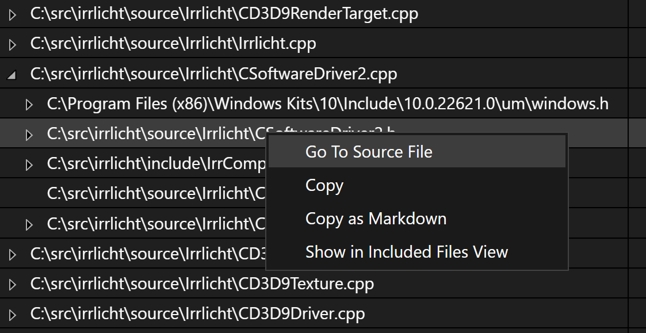Collapse the CSoftwareDriver2.cpp tree node

pyautogui.click(x=13, y=75)
